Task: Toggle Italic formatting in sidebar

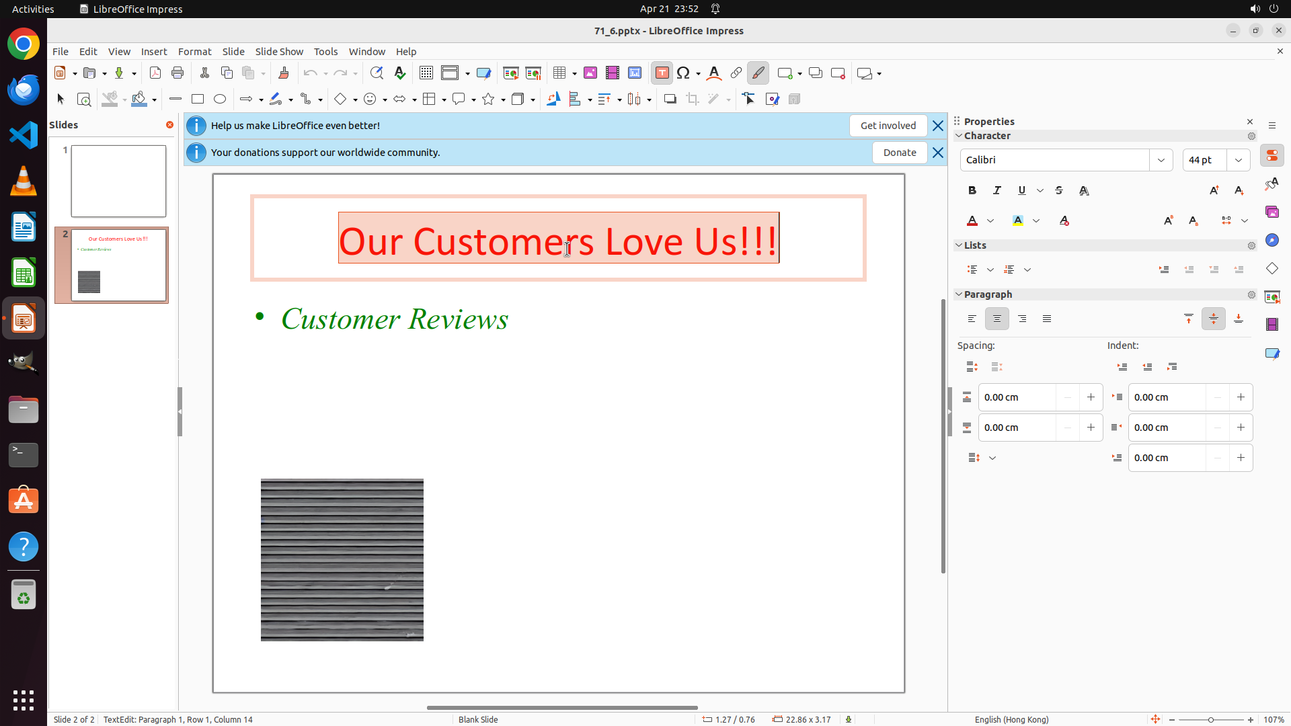Action: pos(997,191)
